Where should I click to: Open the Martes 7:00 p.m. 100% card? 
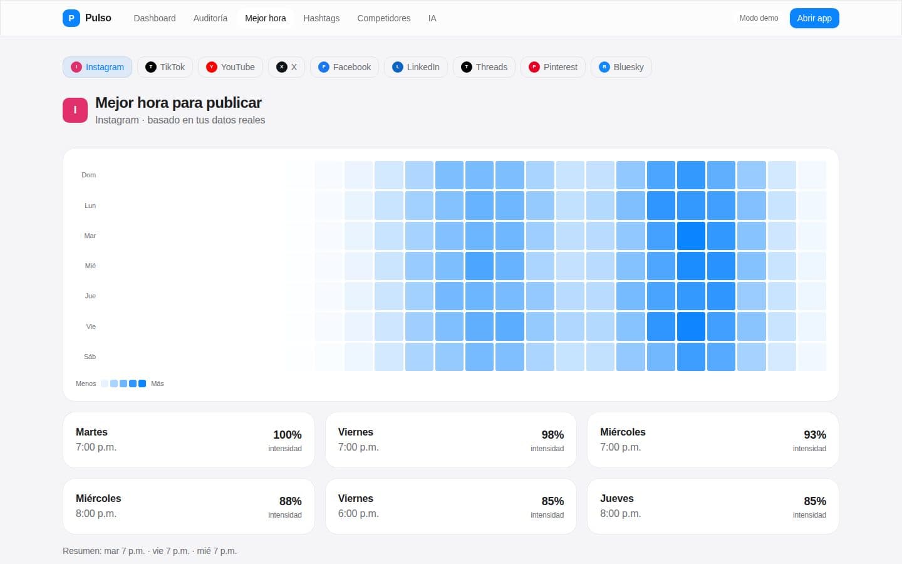(189, 440)
